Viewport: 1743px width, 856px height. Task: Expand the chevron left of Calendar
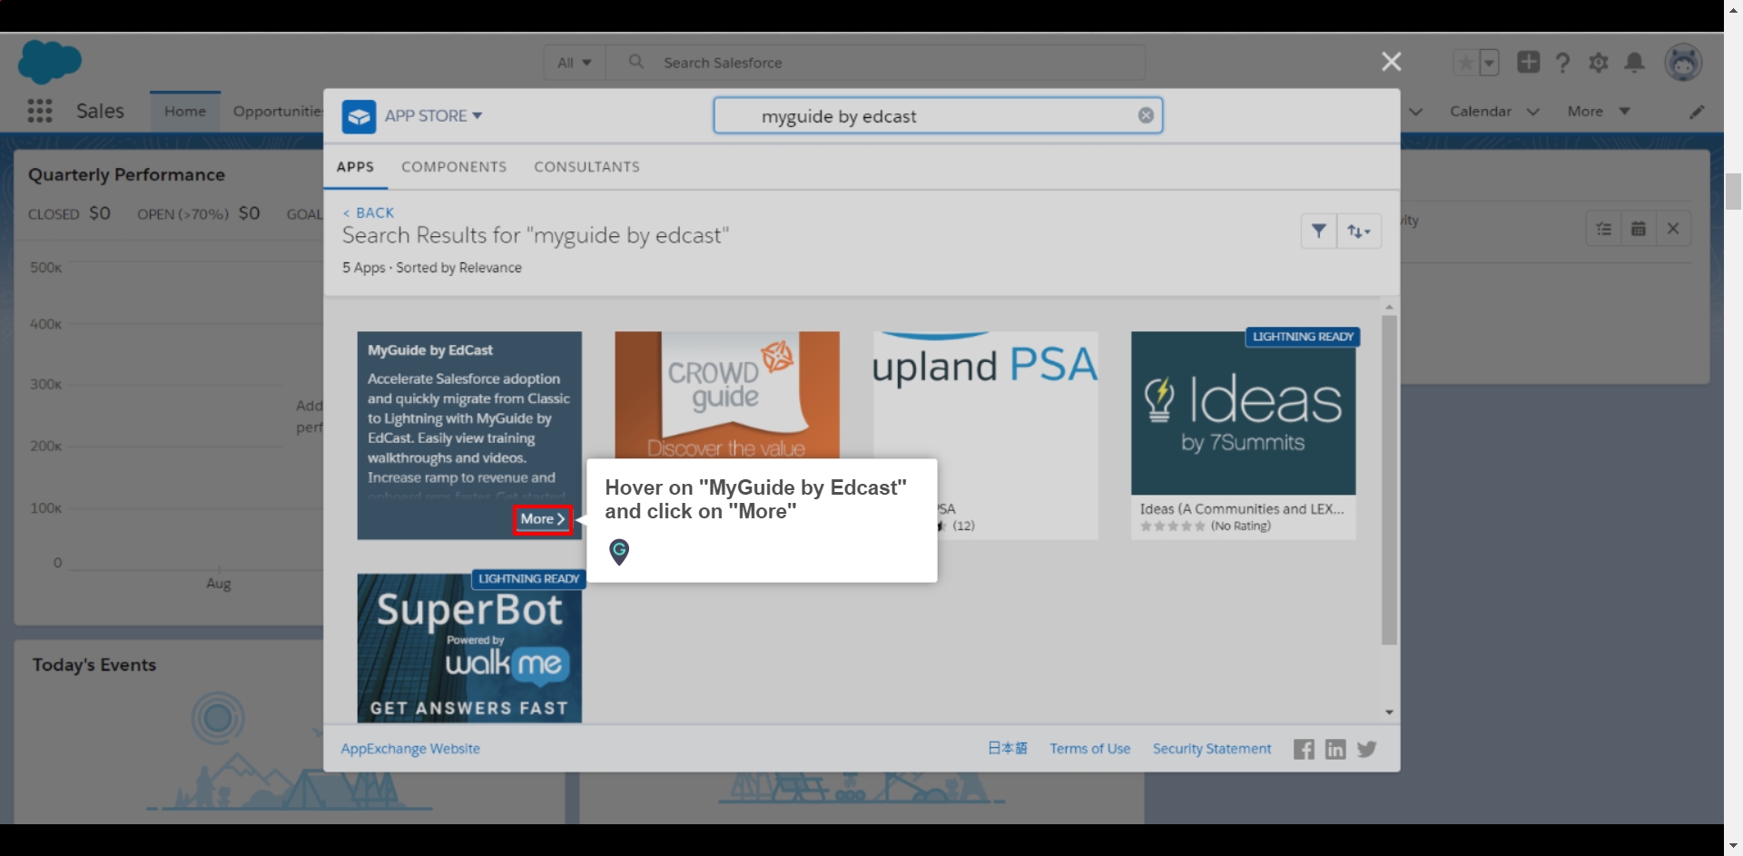(x=1415, y=112)
